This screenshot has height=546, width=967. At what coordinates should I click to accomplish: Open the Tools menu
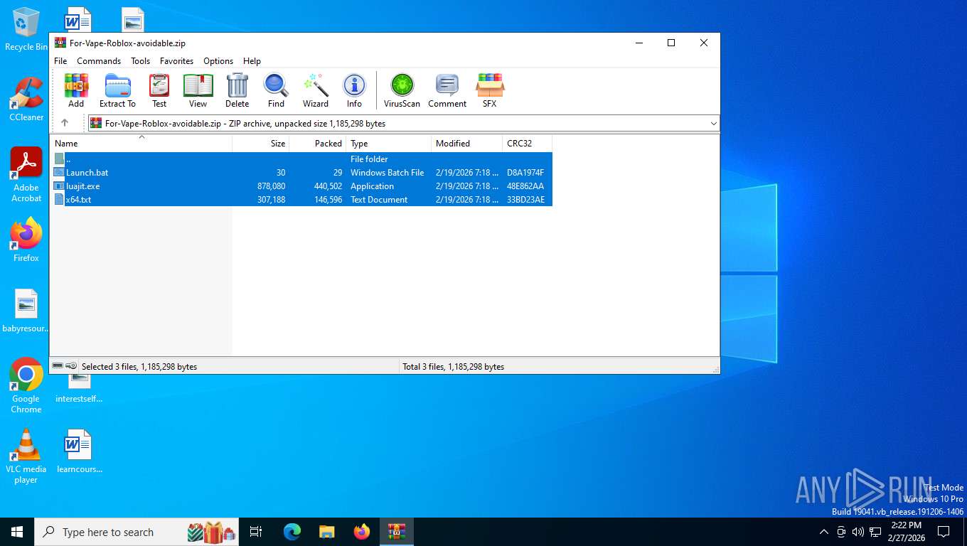140,61
